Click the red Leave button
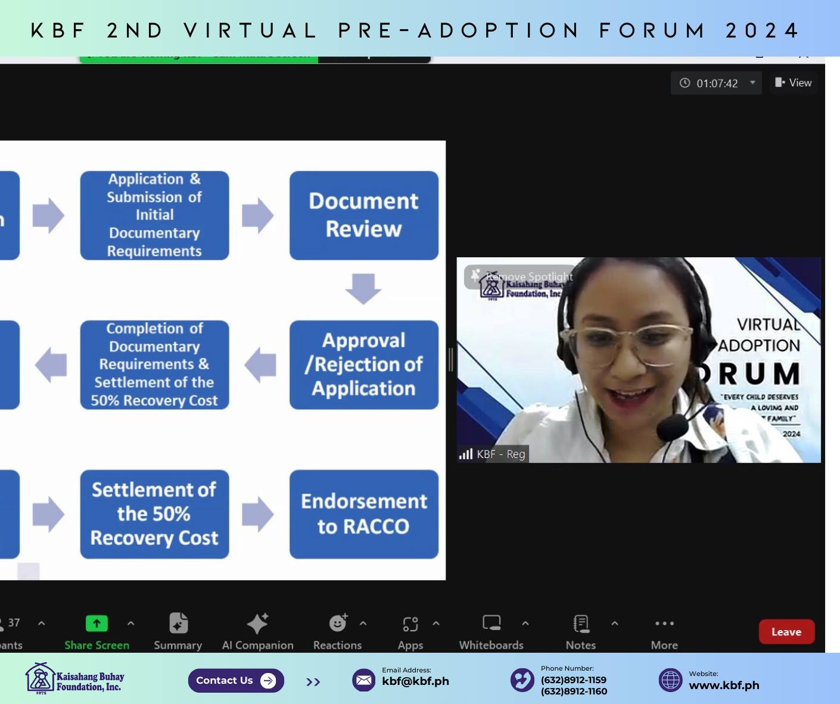The image size is (840, 704). click(x=786, y=632)
